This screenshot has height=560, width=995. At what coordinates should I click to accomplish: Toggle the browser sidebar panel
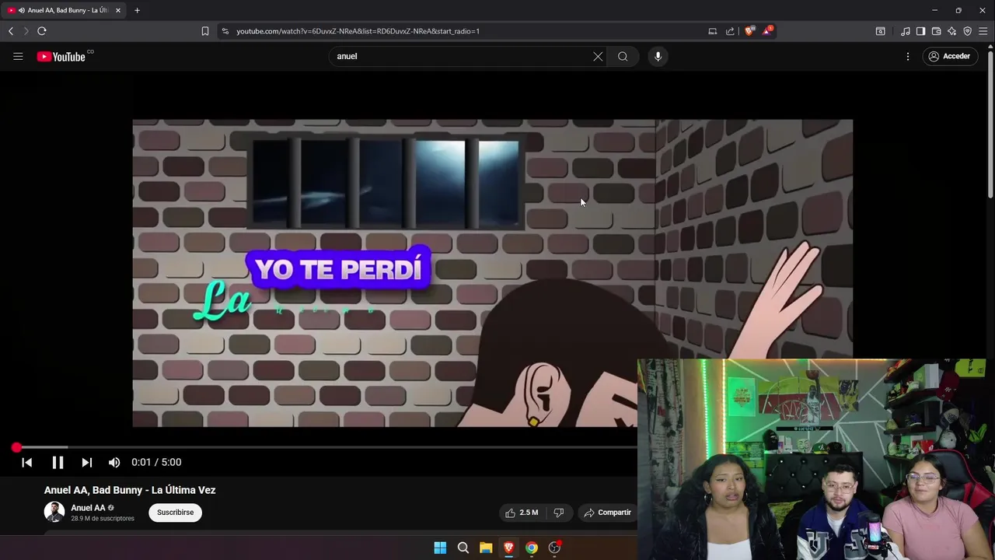point(920,31)
